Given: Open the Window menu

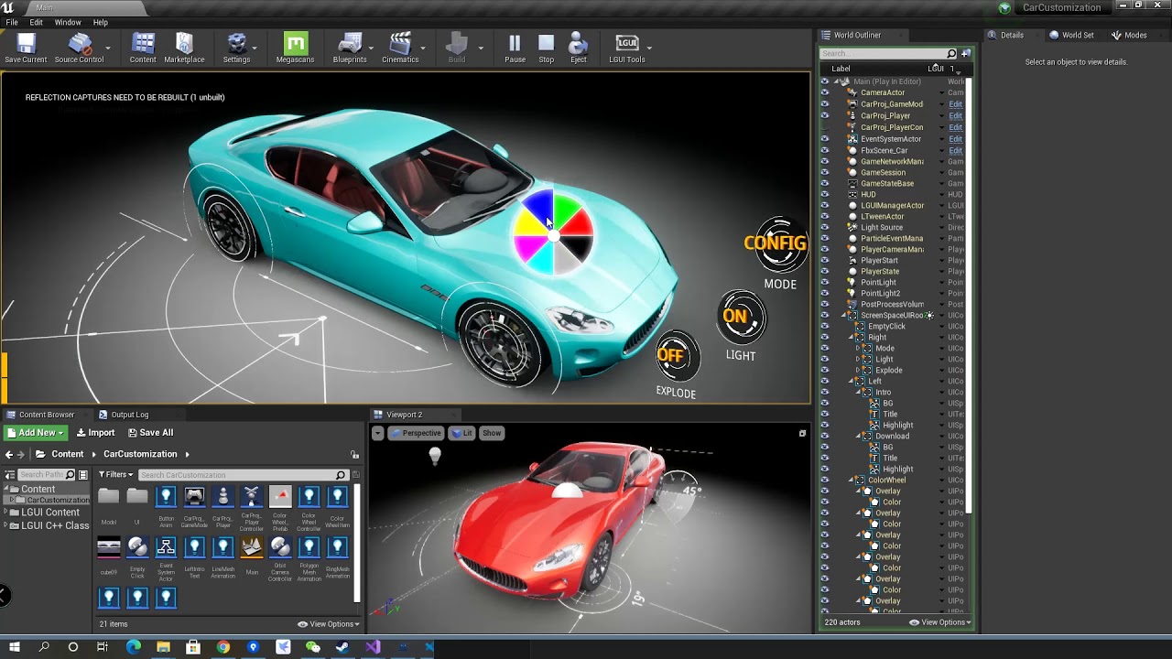Looking at the screenshot, I should click(x=68, y=22).
